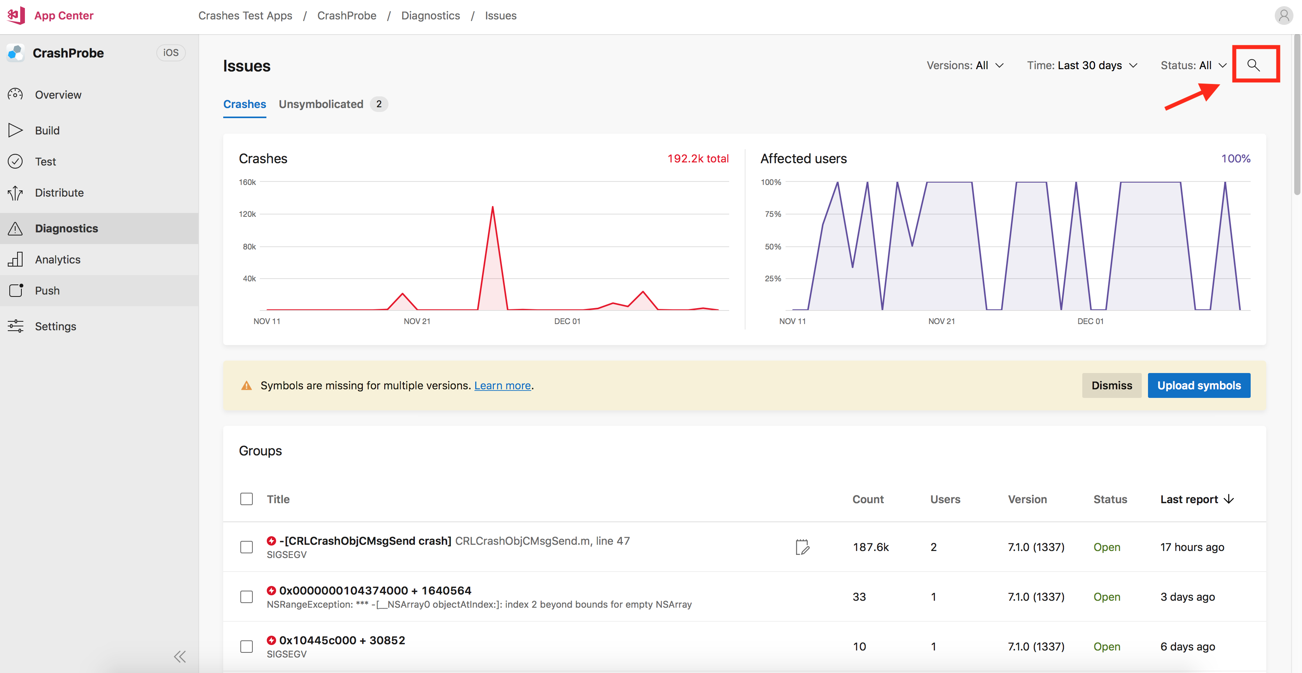Click the search icon in Issues toolbar

coord(1254,65)
